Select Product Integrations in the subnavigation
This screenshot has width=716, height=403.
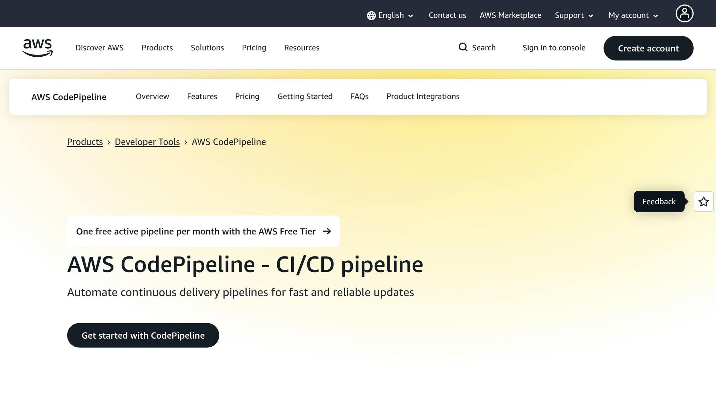(423, 97)
